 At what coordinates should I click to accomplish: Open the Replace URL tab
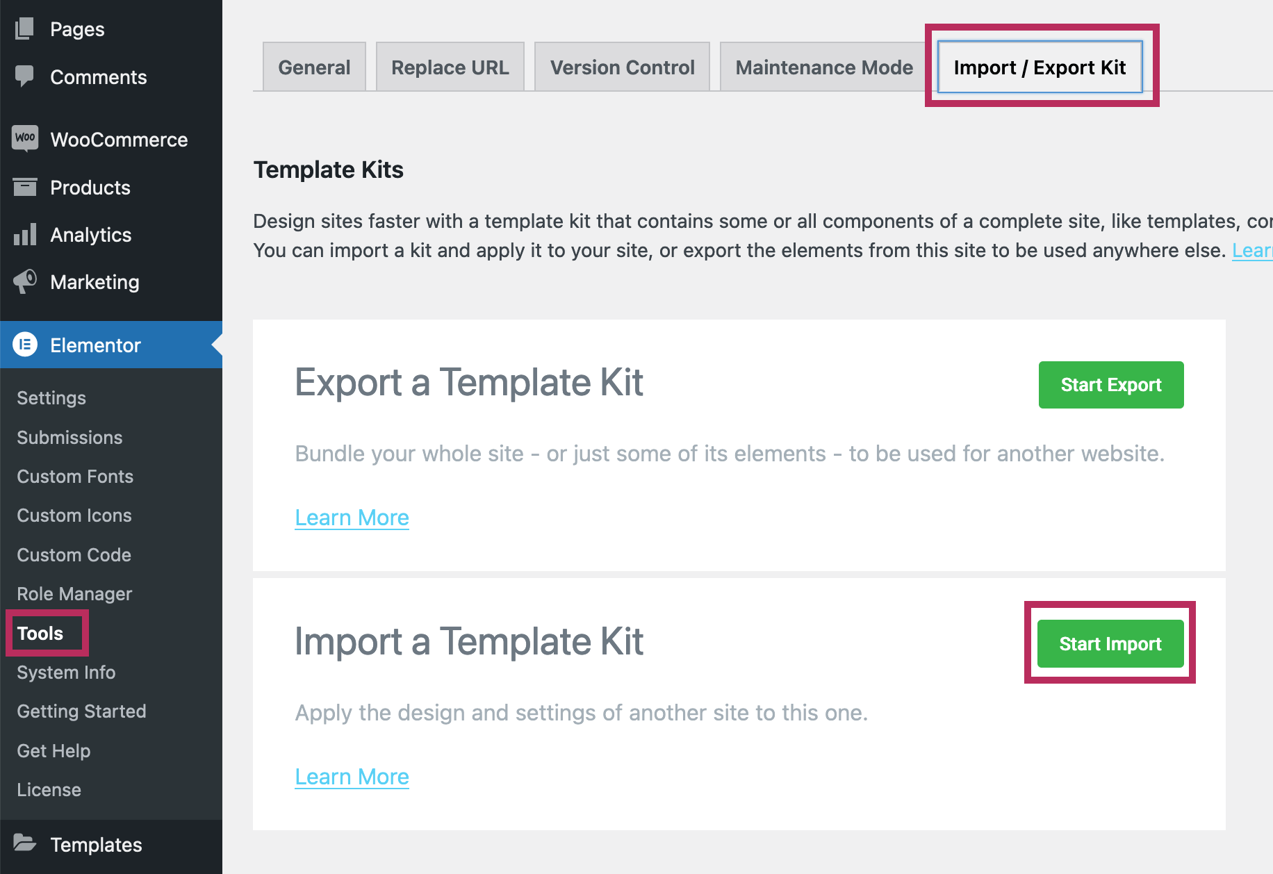click(x=450, y=67)
